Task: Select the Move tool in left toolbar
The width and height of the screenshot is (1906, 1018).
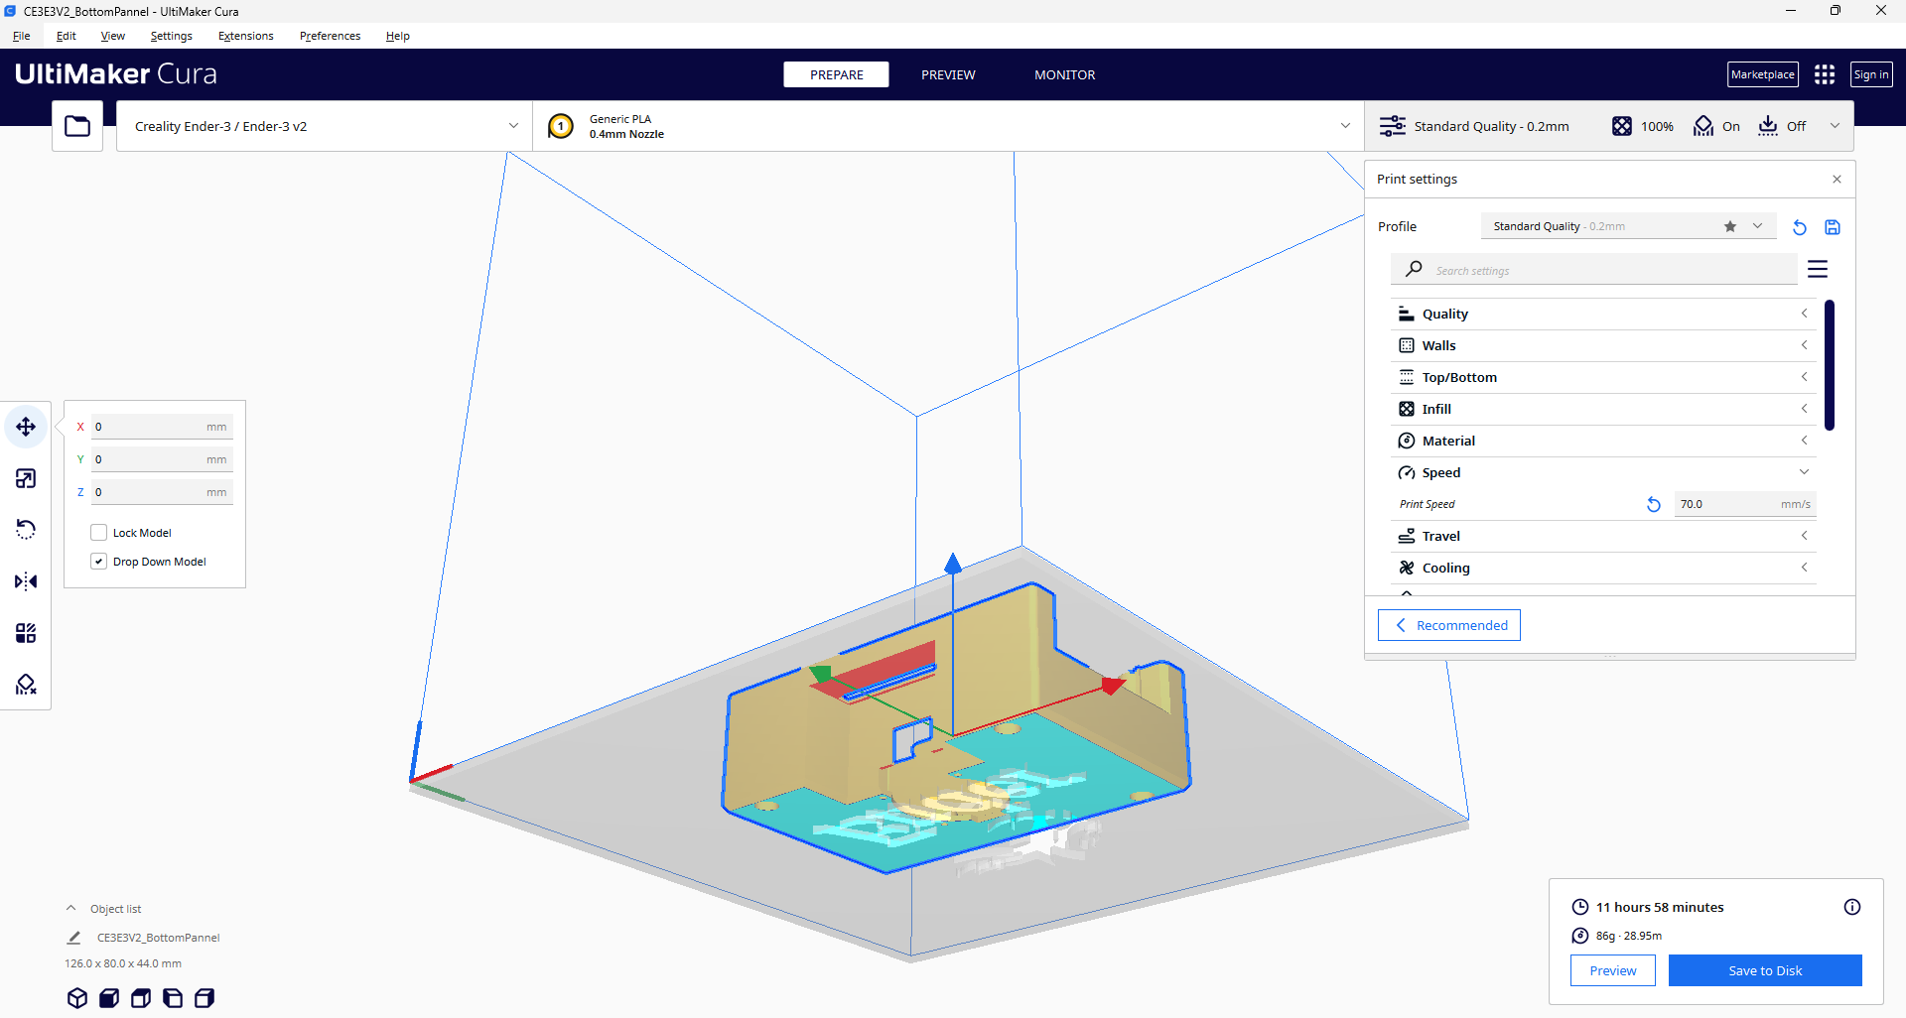Action: 26,427
